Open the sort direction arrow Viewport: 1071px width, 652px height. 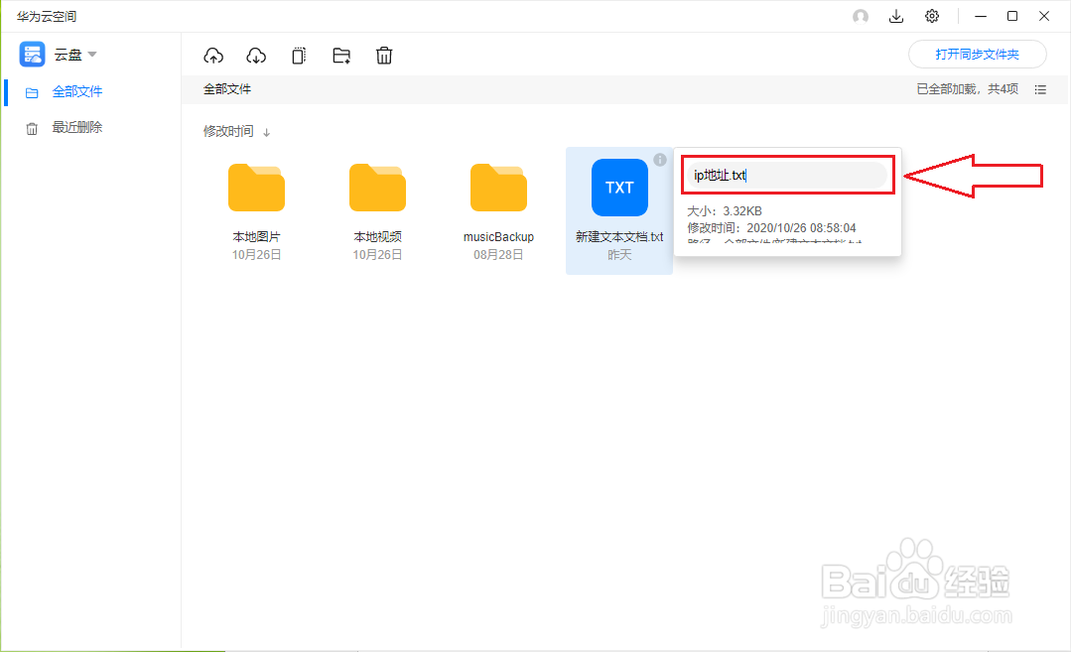[266, 130]
